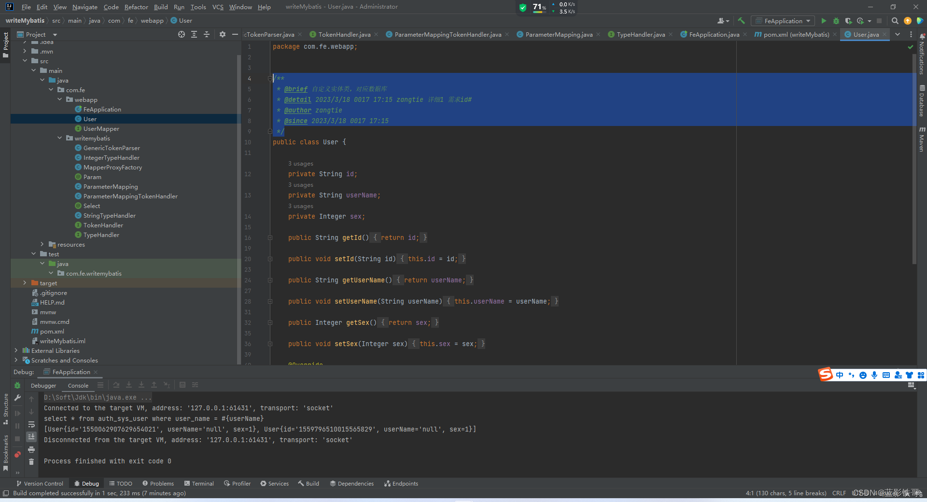Screen dimensions: 927x502
Task: Open Problems tool window
Action: pos(158,483)
